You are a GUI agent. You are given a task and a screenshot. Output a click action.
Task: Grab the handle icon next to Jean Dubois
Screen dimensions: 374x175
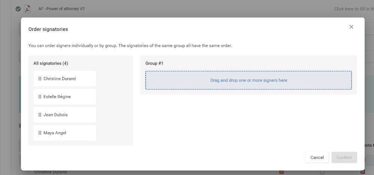coord(40,115)
